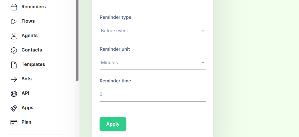The width and height of the screenshot is (299, 137).
Task: Navigate to the Plan page label
Action: [26, 122]
